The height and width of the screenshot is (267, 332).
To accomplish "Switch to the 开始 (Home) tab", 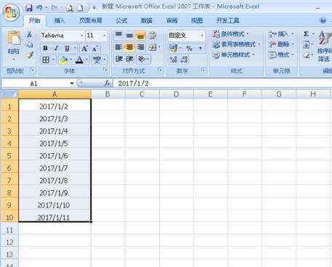I will [x=34, y=21].
